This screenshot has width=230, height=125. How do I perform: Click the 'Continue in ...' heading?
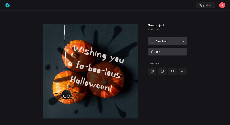click(155, 64)
